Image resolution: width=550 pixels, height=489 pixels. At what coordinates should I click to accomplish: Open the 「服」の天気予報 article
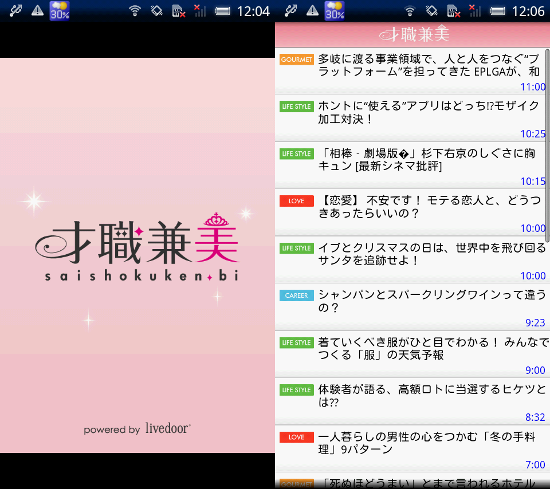412,354
